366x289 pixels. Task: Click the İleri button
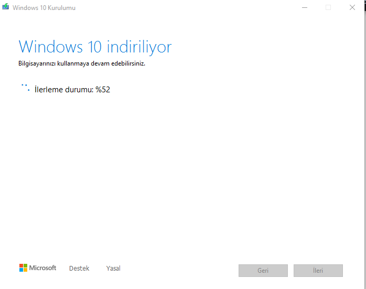(x=318, y=271)
